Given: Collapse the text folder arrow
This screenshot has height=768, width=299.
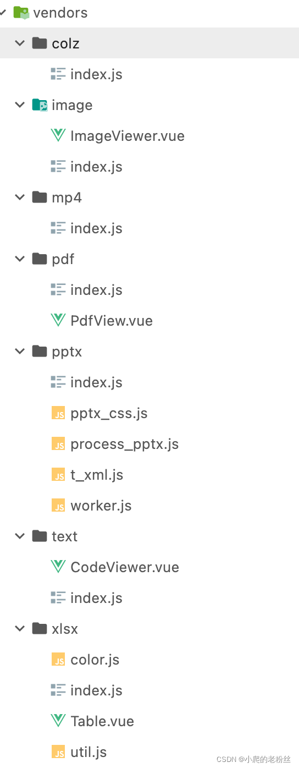Looking at the screenshot, I should (20, 536).
